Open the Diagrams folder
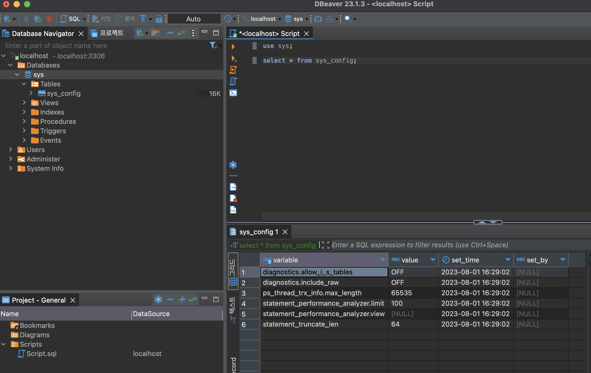This screenshot has height=373, width=591. (x=30, y=335)
